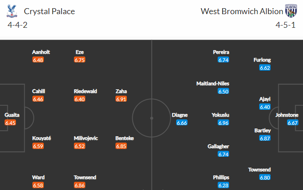
Task: Open the West Bromwich Albion team name link
Action: (242, 11)
